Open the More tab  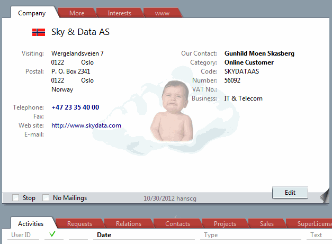coord(77,13)
